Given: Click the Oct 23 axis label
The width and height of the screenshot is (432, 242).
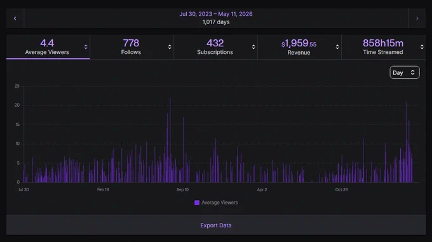Looking at the screenshot, I should click(341, 190).
